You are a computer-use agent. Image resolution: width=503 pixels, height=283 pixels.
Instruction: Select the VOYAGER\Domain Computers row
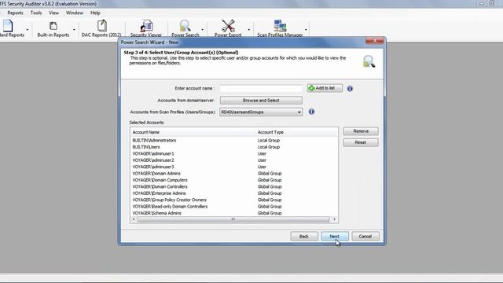[234, 180]
